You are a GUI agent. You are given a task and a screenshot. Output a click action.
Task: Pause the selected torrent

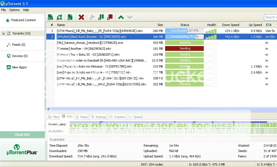coord(101,17)
